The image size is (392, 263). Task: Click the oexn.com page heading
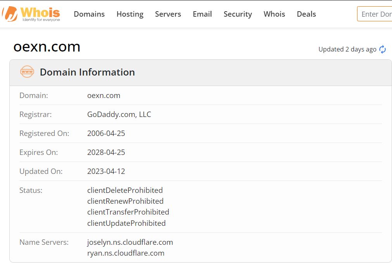47,47
